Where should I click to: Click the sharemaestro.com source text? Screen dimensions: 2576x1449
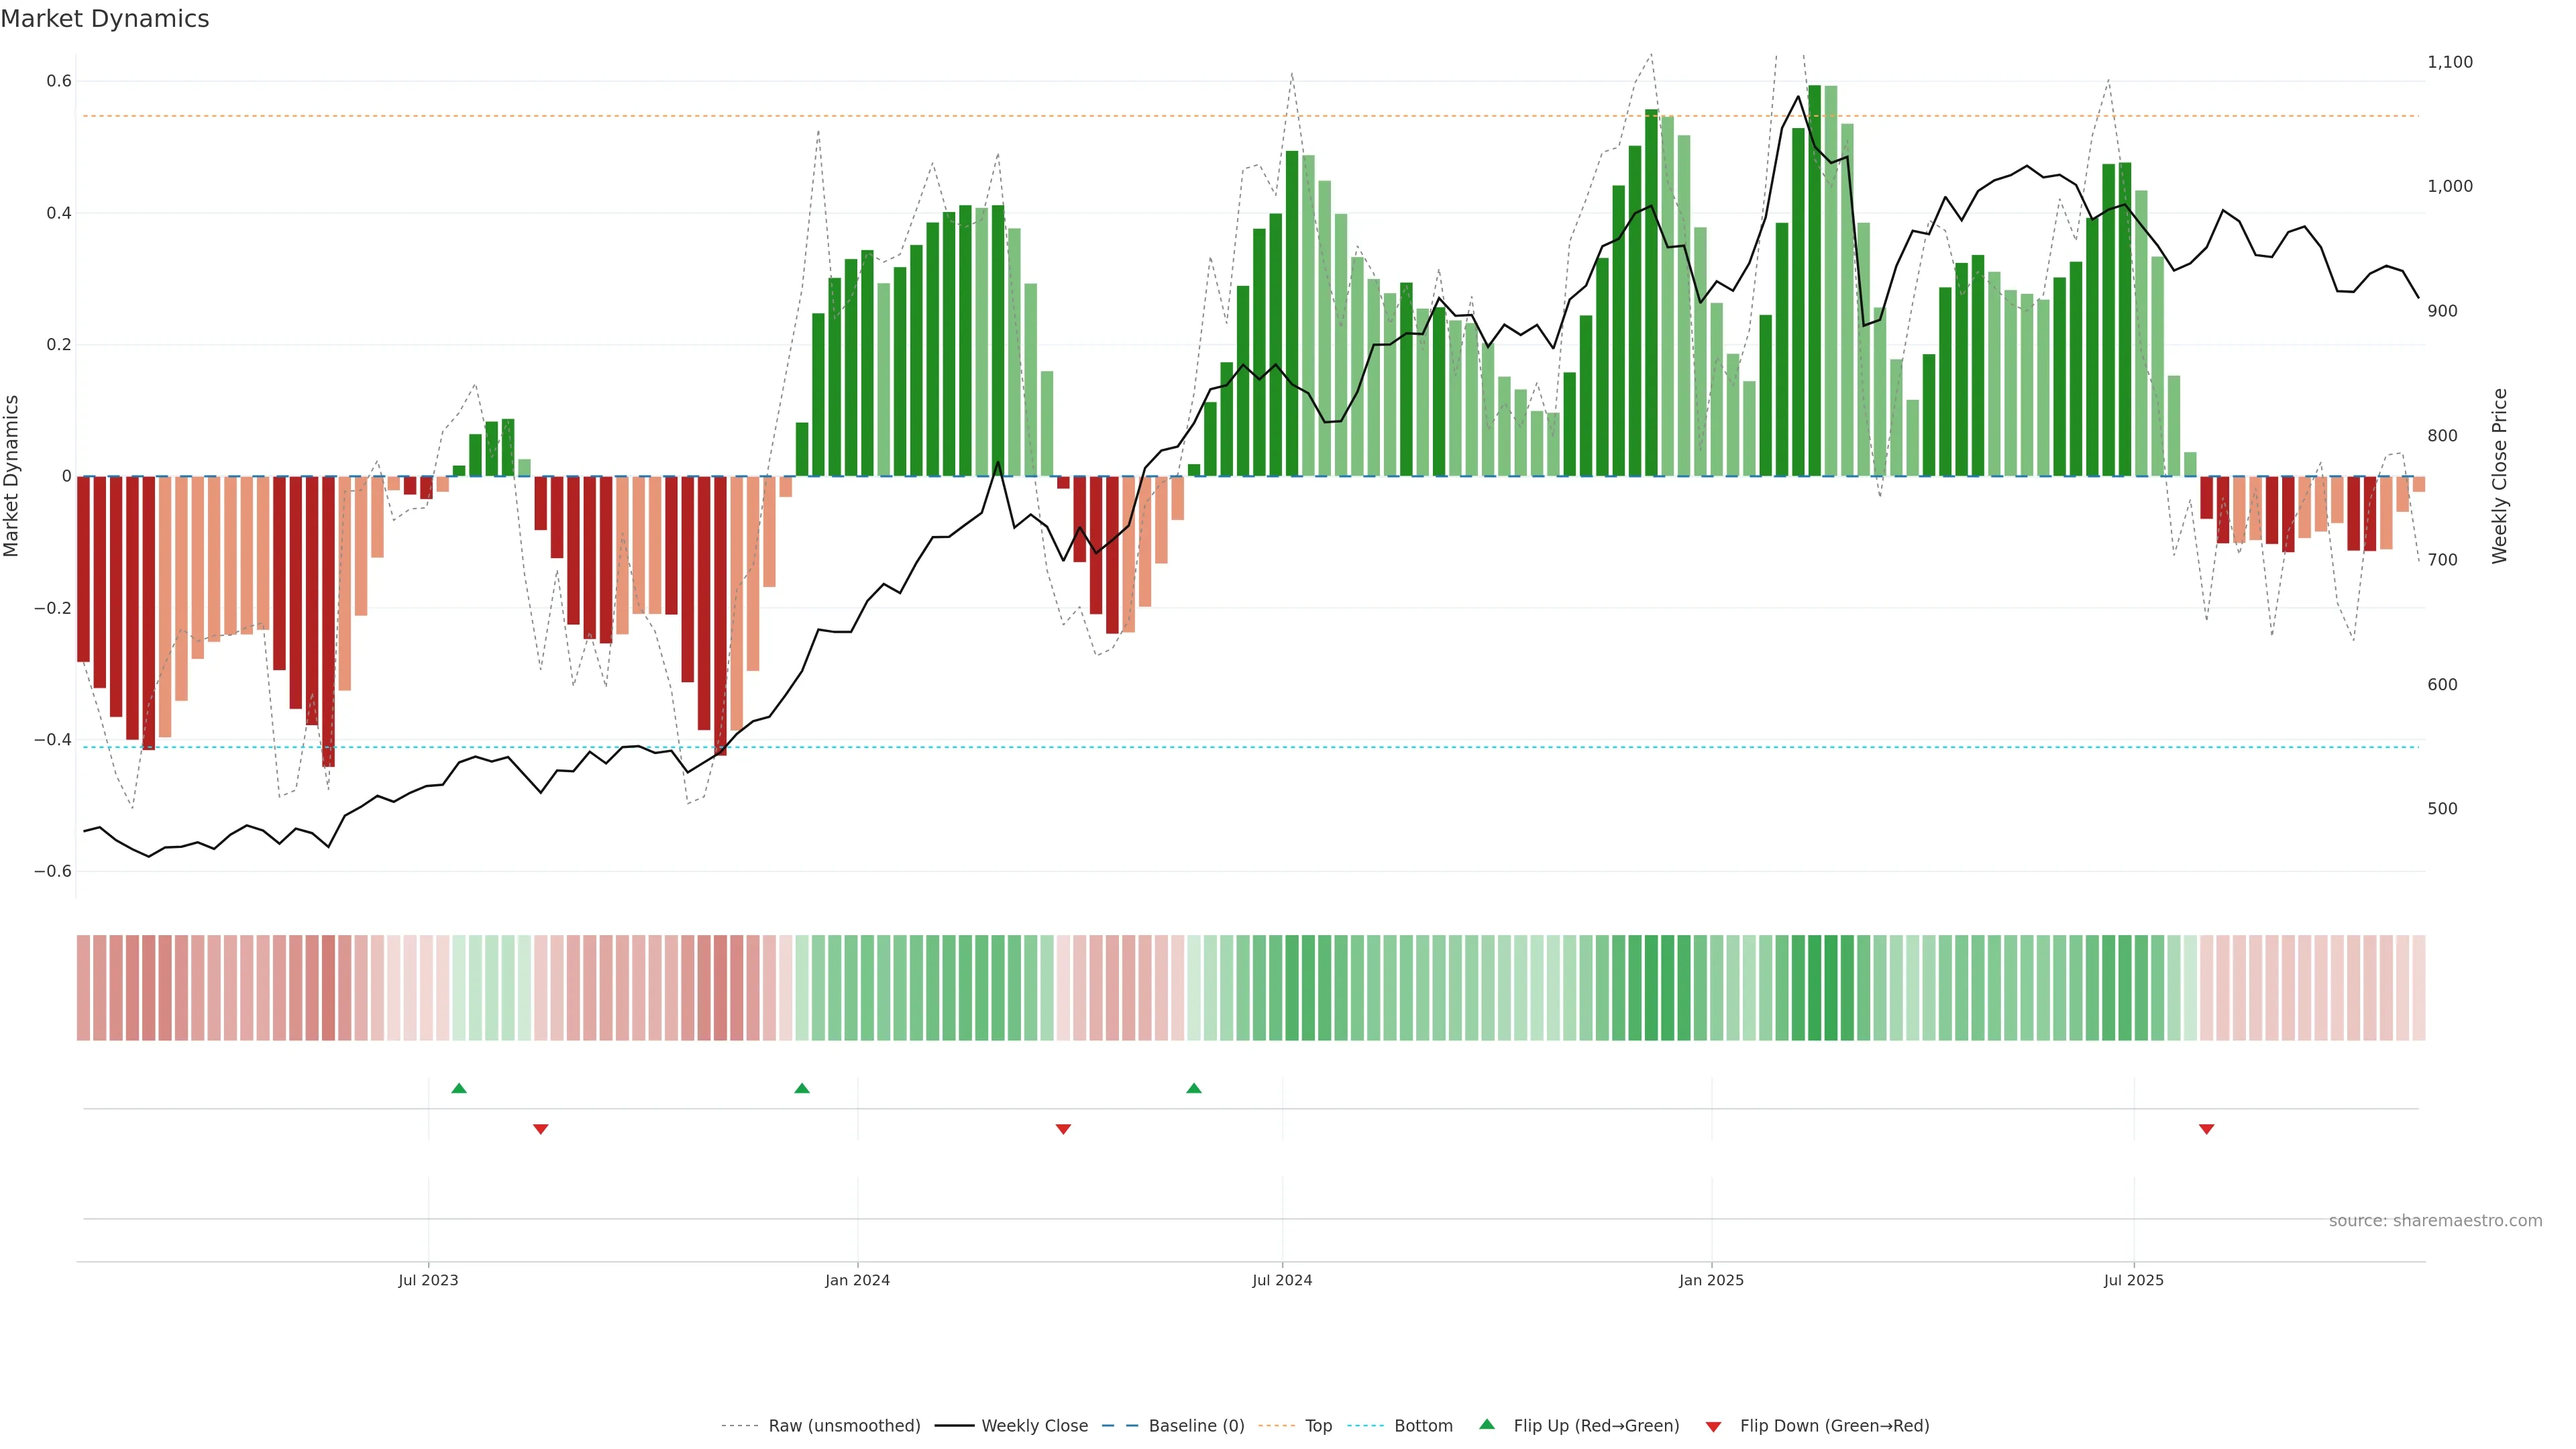coord(2435,1221)
